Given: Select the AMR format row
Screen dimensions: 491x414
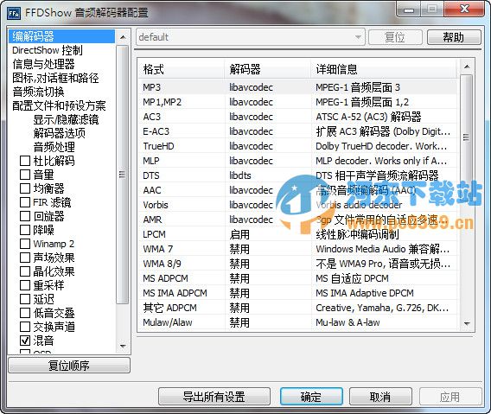Looking at the screenshot, I should [297, 220].
